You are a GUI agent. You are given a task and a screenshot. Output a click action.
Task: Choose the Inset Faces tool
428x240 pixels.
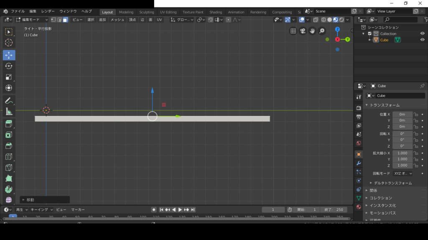(x=9, y=135)
